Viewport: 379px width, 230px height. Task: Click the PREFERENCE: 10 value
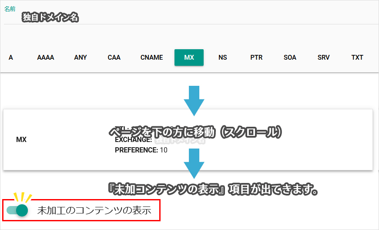click(x=141, y=150)
